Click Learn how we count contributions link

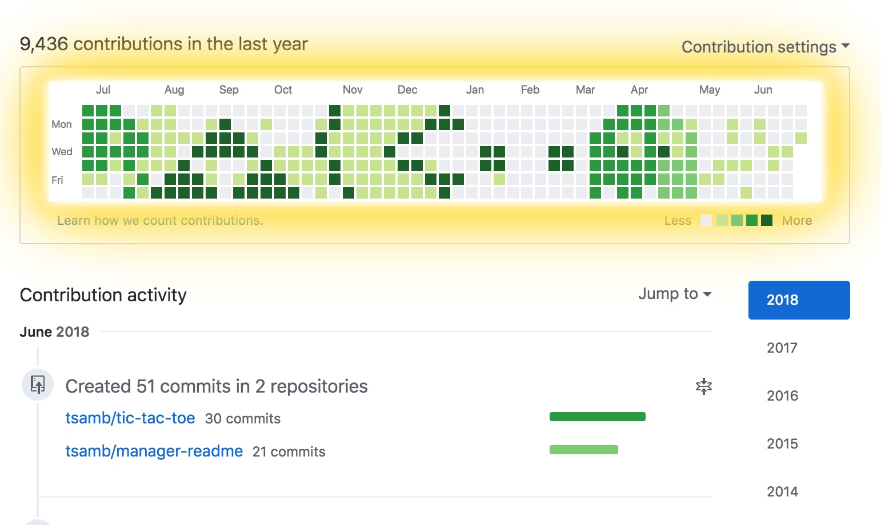[160, 221]
